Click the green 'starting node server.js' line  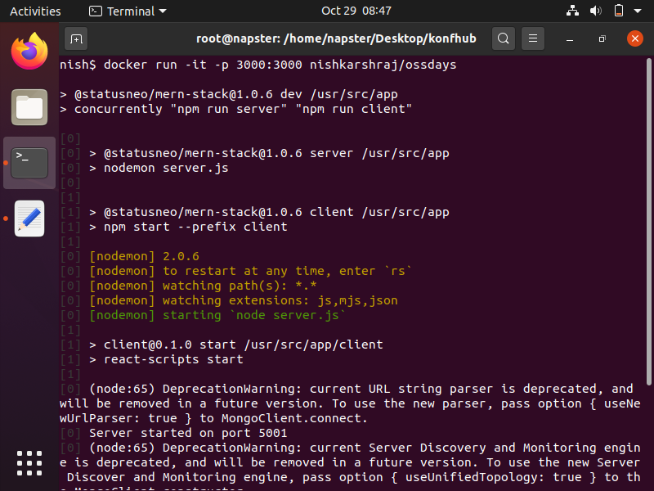217,315
